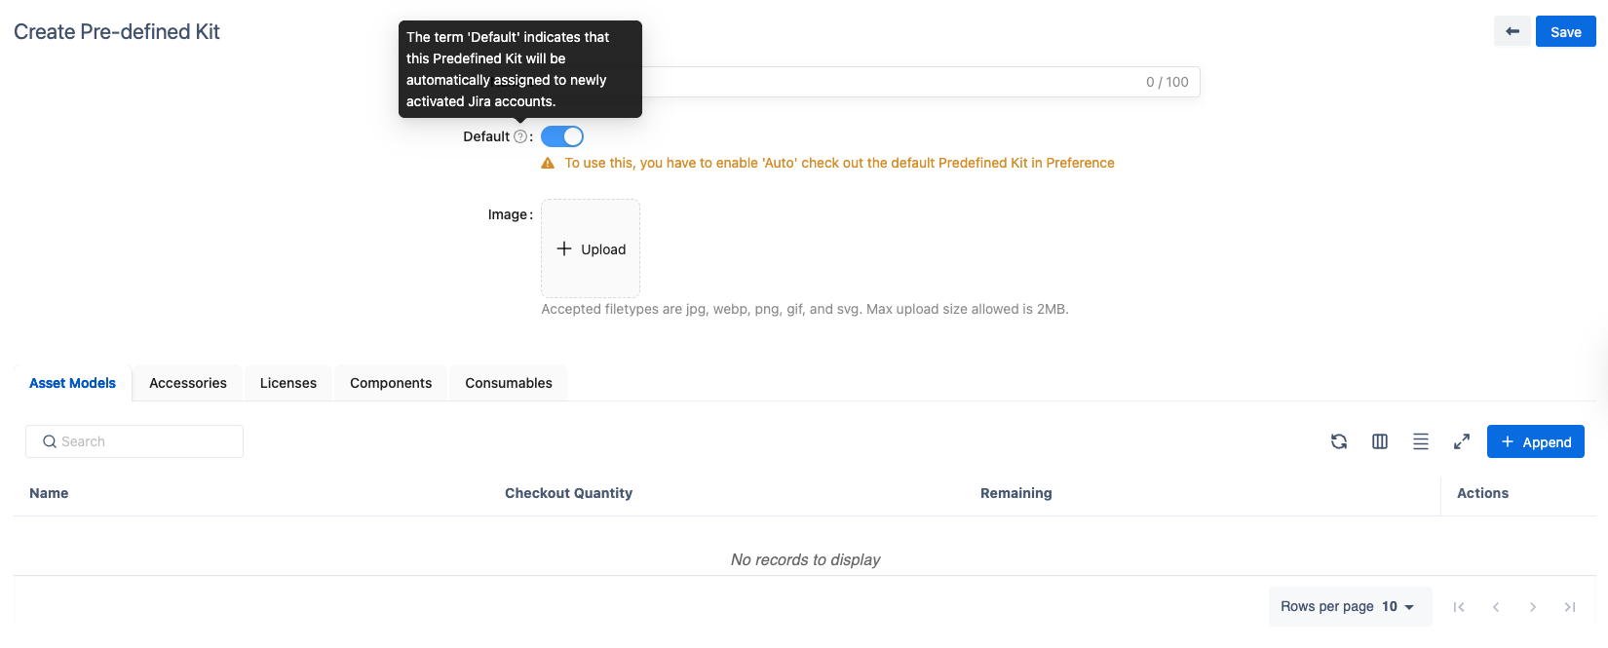Go to first page icon
The image size is (1608, 648).
[x=1459, y=607]
